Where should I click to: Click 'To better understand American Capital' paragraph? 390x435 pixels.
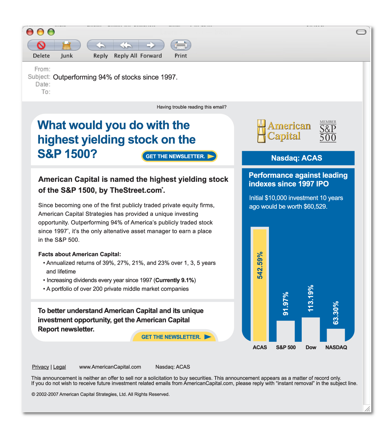[121, 320]
